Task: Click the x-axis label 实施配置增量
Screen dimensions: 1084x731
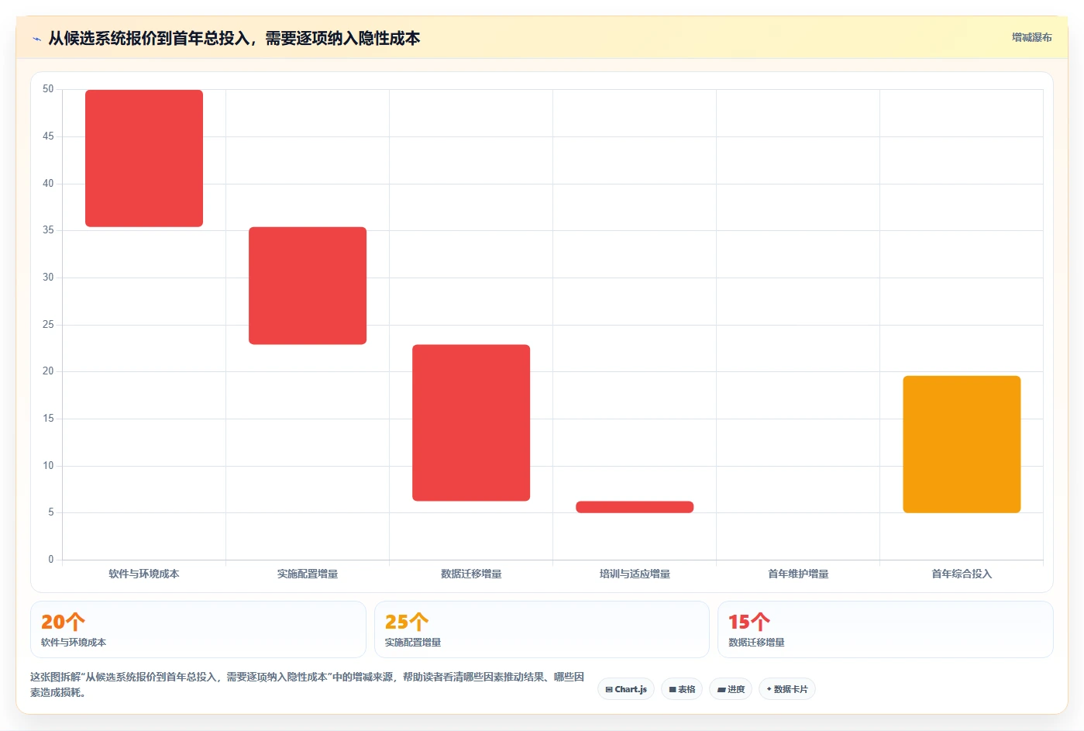Action: (x=308, y=574)
